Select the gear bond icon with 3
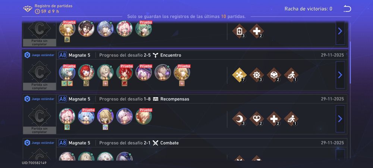This screenshot has width=373, height=168. pyautogui.click(x=257, y=75)
